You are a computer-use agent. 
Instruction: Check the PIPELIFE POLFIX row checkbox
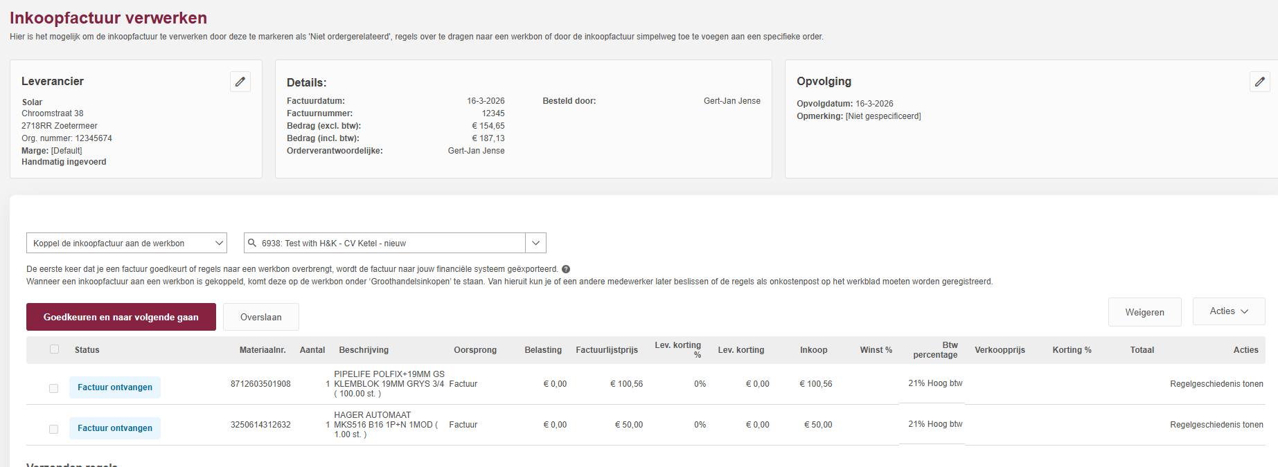53,388
